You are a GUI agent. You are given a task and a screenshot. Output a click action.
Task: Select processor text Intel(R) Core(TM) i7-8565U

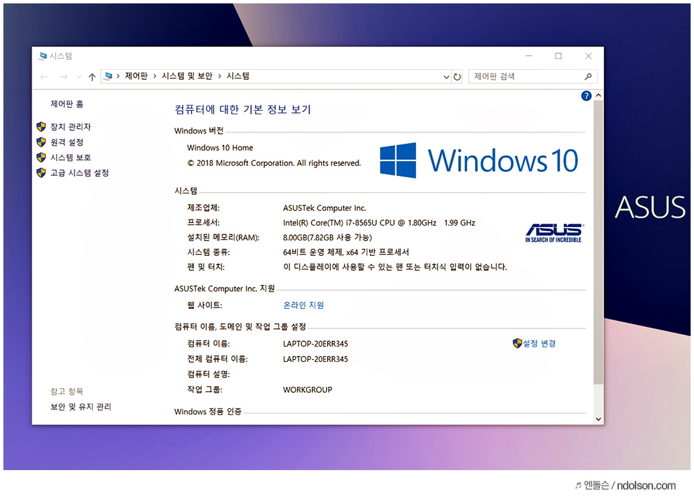[379, 223]
